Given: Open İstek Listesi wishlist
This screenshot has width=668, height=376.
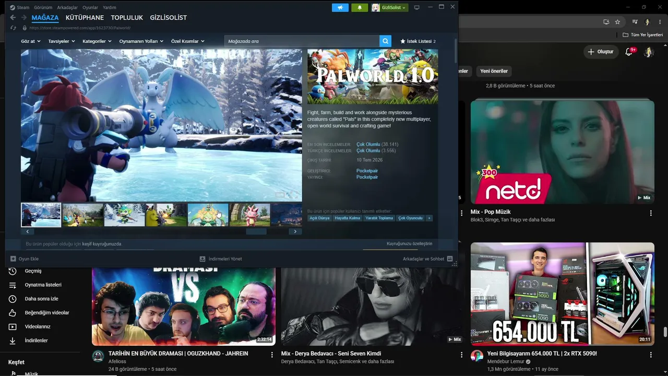Looking at the screenshot, I should [x=418, y=41].
